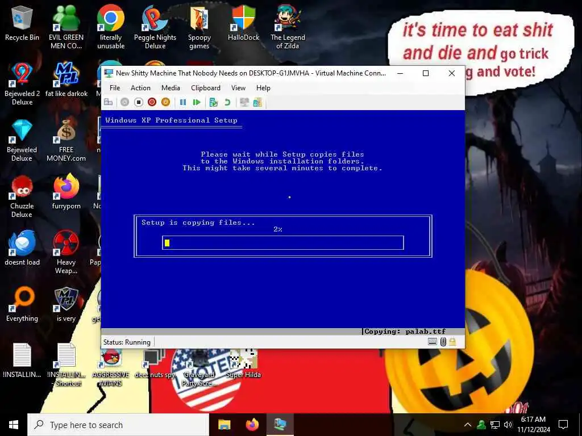Viewport: 582px width, 436px height.
Task: Select the Super Hilda shortcut
Action: pos(243,363)
